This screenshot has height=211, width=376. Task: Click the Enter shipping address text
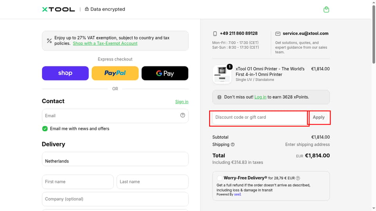point(307,145)
